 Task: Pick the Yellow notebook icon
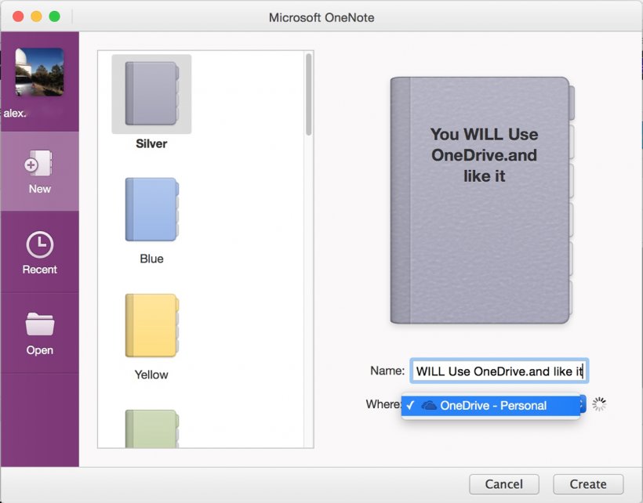[x=151, y=325]
